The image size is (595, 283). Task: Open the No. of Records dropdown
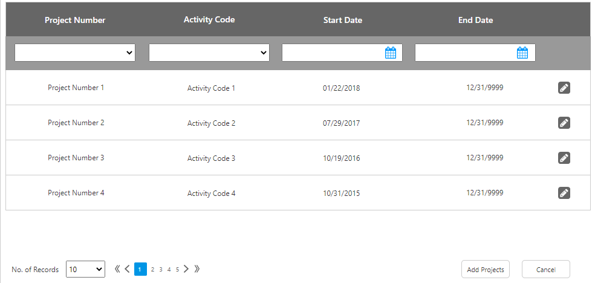(85, 269)
